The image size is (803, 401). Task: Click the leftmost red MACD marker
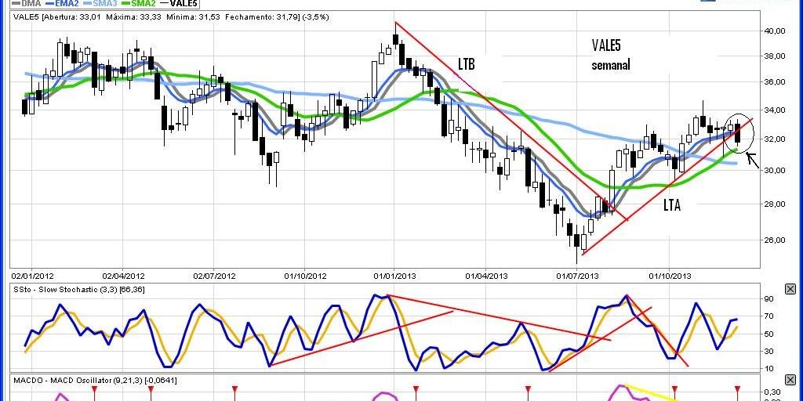(x=94, y=388)
